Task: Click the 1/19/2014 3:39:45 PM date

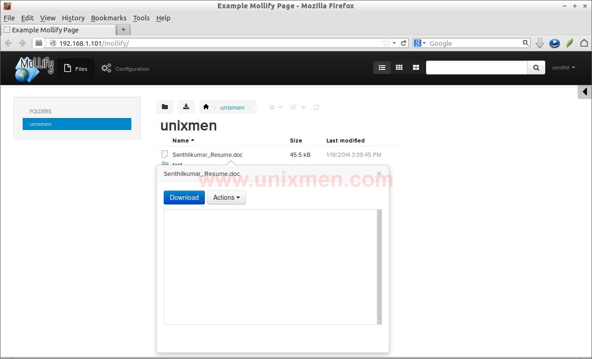Action: coord(354,155)
